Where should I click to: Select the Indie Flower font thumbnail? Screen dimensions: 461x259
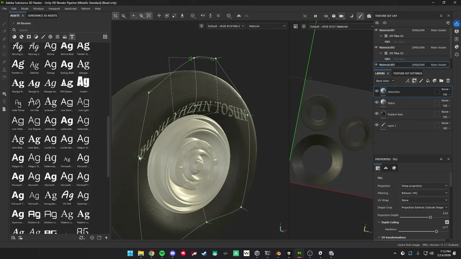pyautogui.click(x=18, y=104)
